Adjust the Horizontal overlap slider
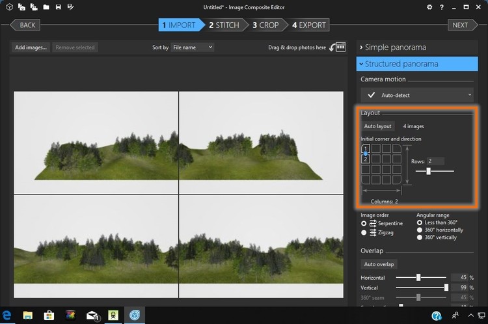488x324 pixels. click(419, 277)
